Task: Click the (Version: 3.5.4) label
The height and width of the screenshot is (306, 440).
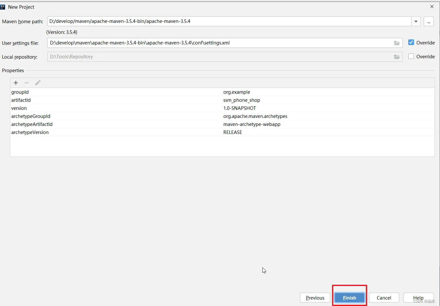Action: coord(62,32)
